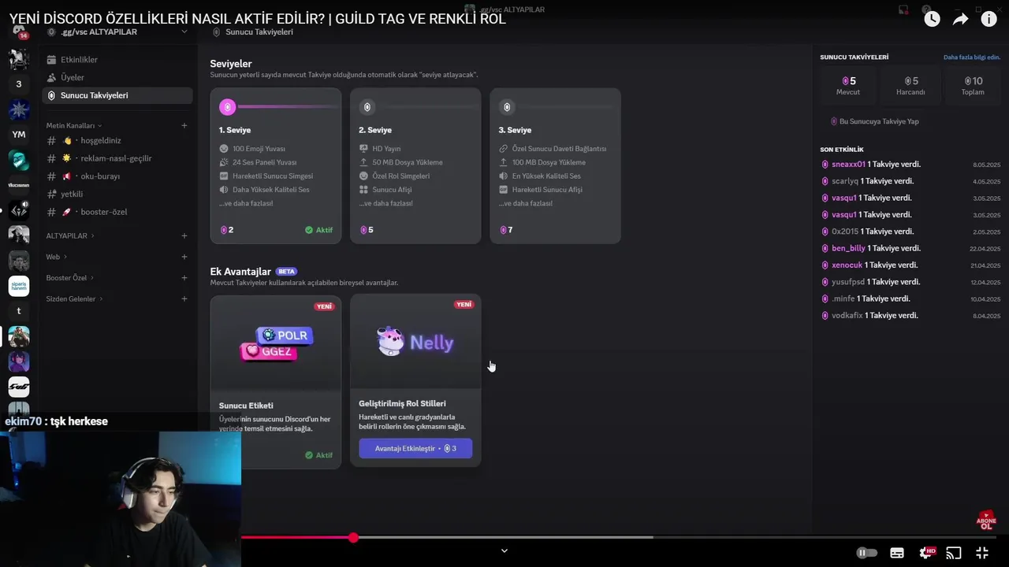This screenshot has width=1009, height=567.
Task: Click the video title at top
Action: 257,19
